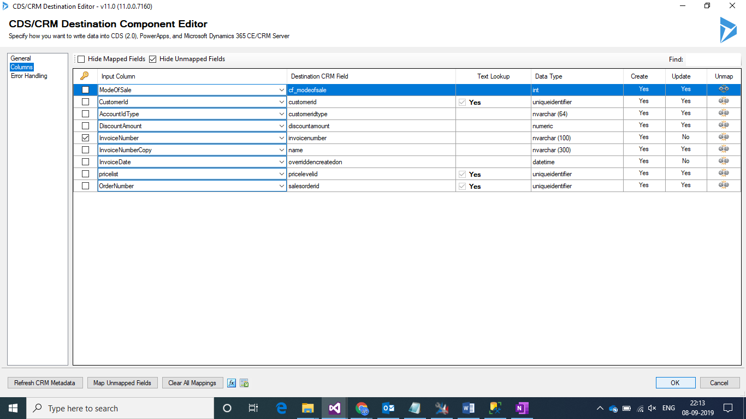Screen dimensions: 746x419
Task: Check key checkbox for InvoiceNumberCopy row
Action: coord(85,150)
